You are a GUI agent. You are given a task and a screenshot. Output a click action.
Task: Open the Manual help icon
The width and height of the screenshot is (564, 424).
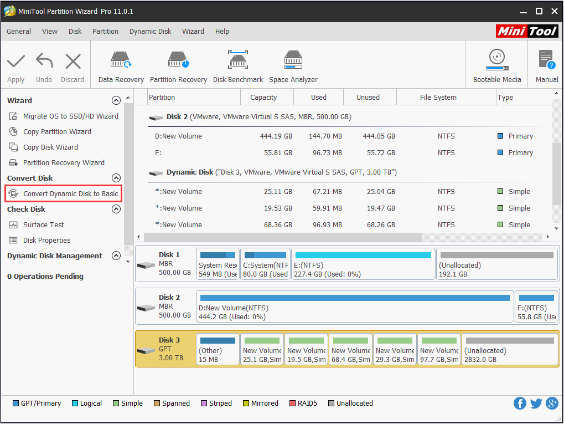(x=547, y=60)
